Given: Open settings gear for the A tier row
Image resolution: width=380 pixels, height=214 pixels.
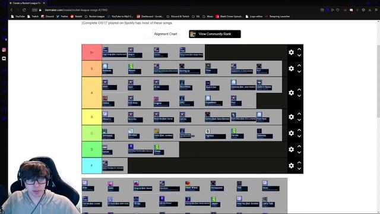Looking at the screenshot, I should pos(292,93).
